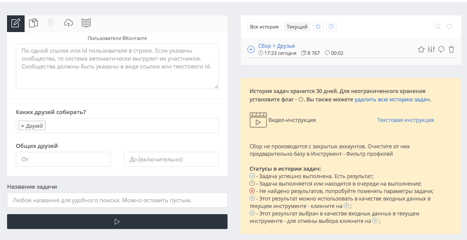Viewport: 467px width, 240px height.
Task: Open the 'Каких друзей собирать?' selector
Action: click(x=132, y=126)
